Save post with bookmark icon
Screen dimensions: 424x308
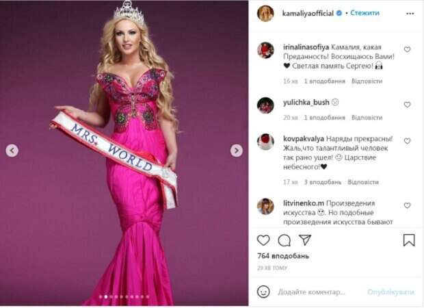click(x=409, y=240)
